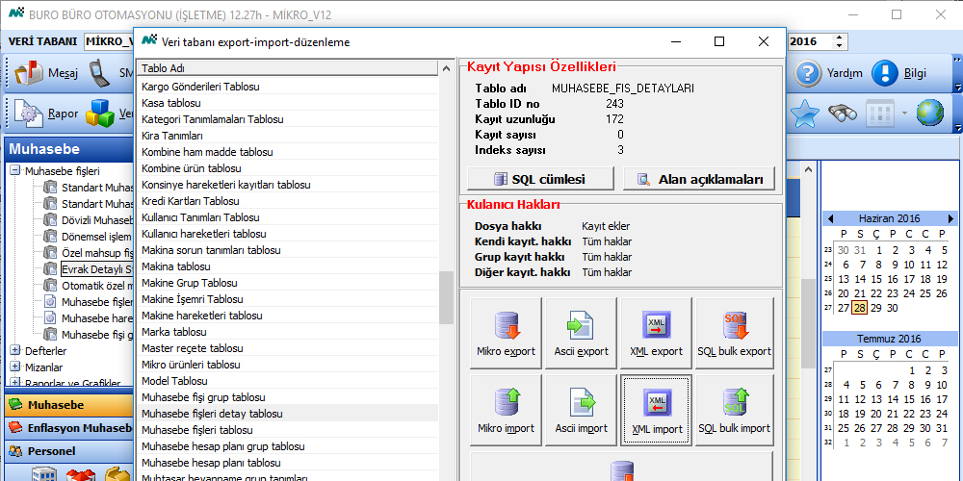Select Master reçete tablosu row
This screenshot has width=963, height=481.
(288, 348)
